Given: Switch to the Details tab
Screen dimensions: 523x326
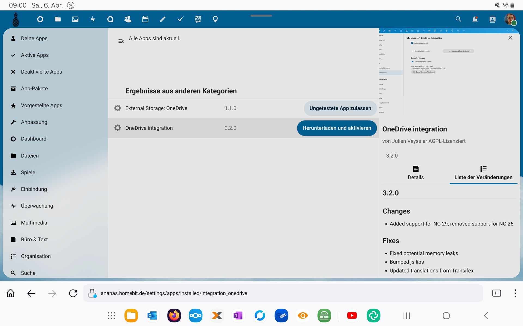Looking at the screenshot, I should coord(416,173).
